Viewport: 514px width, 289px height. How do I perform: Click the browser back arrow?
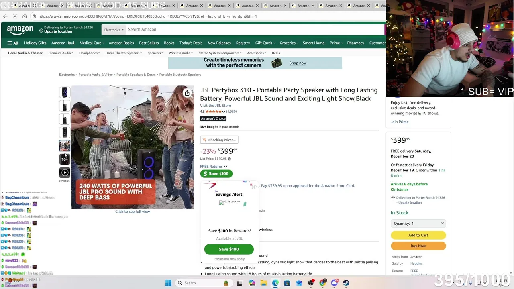click(5, 16)
